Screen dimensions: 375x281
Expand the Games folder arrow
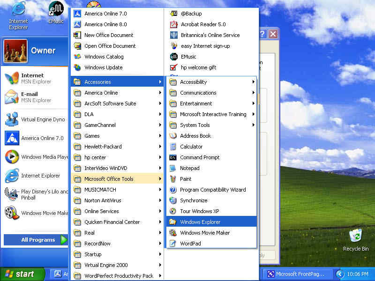pos(160,136)
